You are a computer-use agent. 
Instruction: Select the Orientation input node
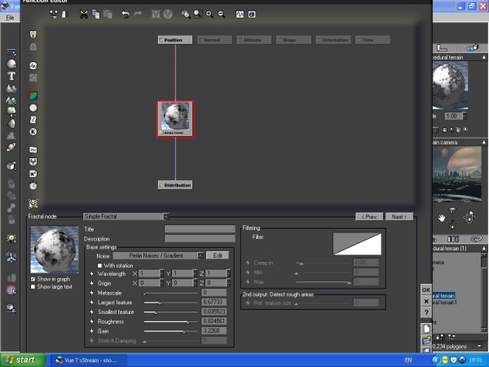pos(333,40)
